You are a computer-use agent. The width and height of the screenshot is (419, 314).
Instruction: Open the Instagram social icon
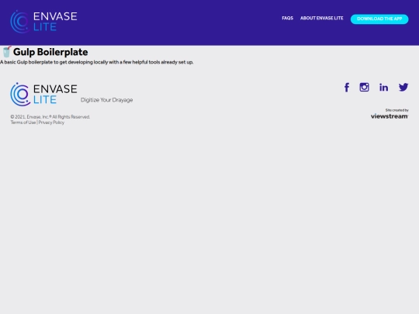[x=364, y=88]
